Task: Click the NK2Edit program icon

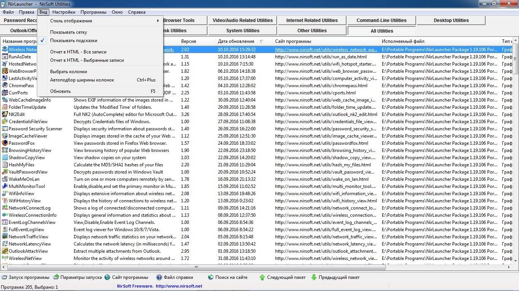Action: (5, 114)
